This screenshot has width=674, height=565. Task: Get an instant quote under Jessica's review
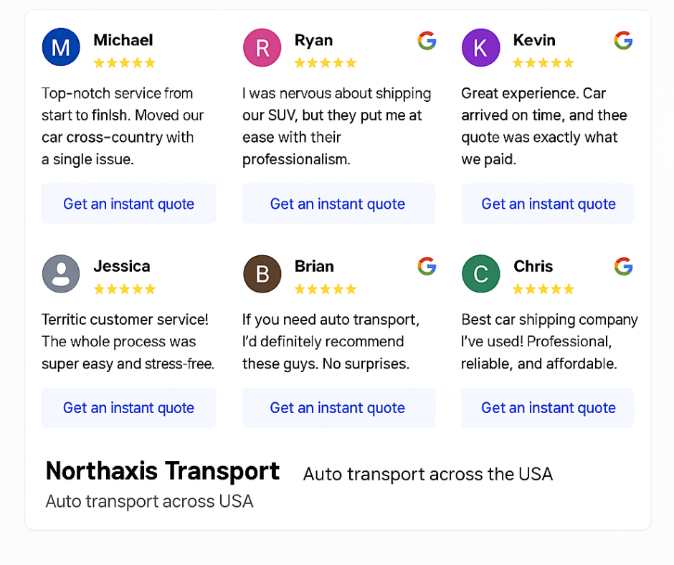click(x=128, y=408)
